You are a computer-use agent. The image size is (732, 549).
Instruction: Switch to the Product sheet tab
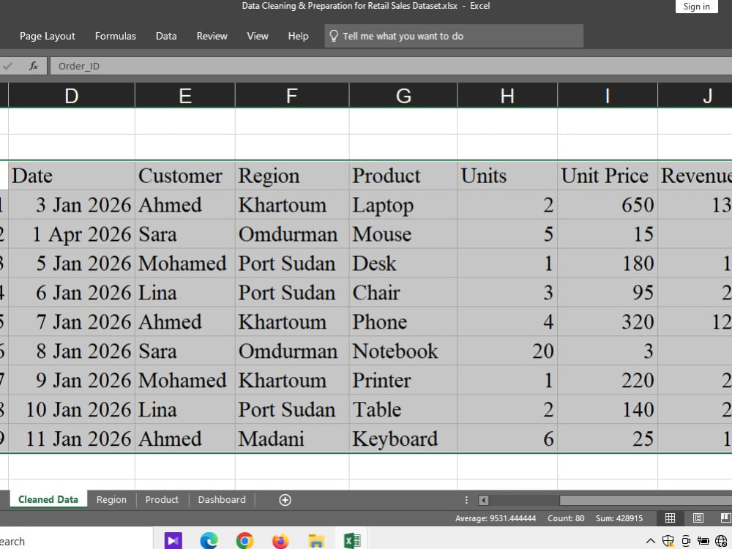(162, 499)
